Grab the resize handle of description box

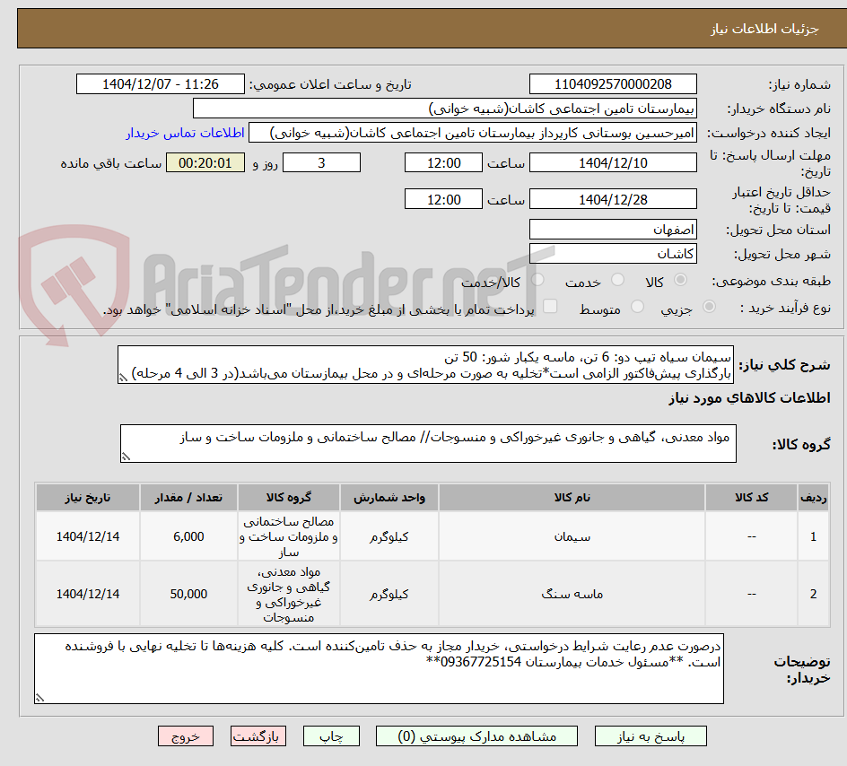[123, 379]
